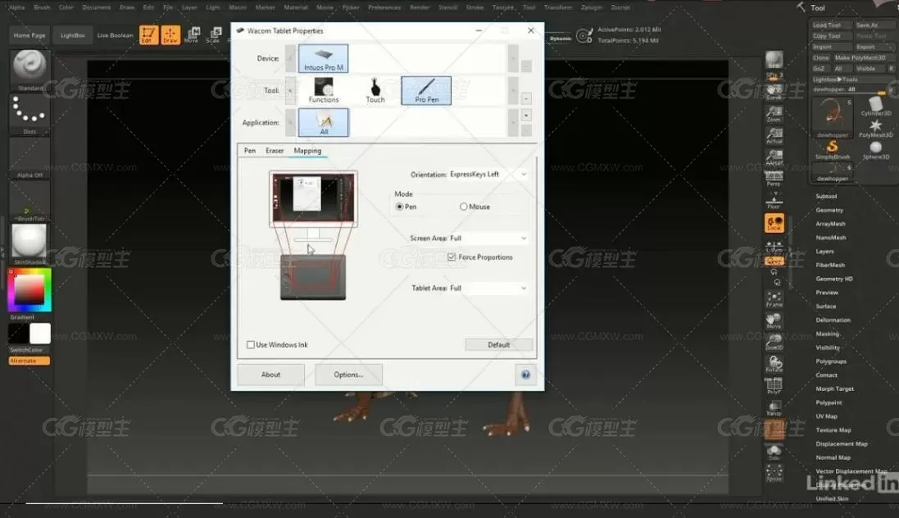This screenshot has height=518, width=899.
Task: Expand the Deformation palette section
Action: pos(833,320)
